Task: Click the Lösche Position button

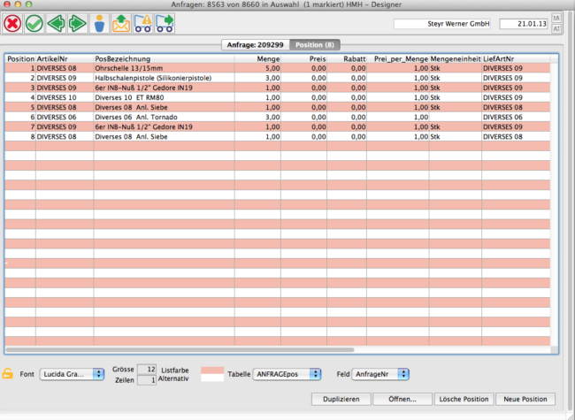Action: pos(464,399)
